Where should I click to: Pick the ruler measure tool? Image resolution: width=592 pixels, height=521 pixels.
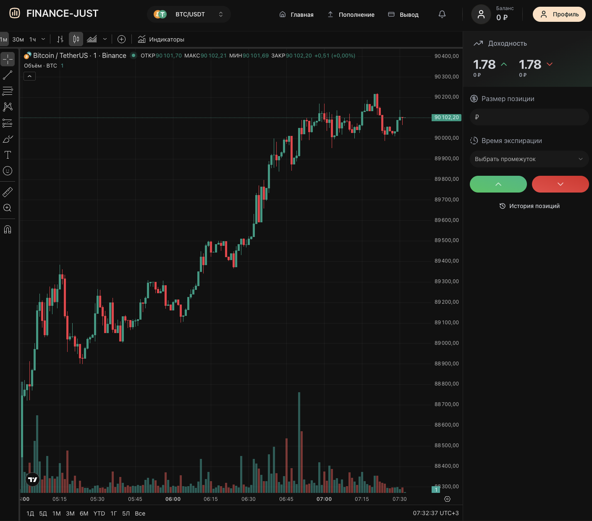click(x=8, y=192)
